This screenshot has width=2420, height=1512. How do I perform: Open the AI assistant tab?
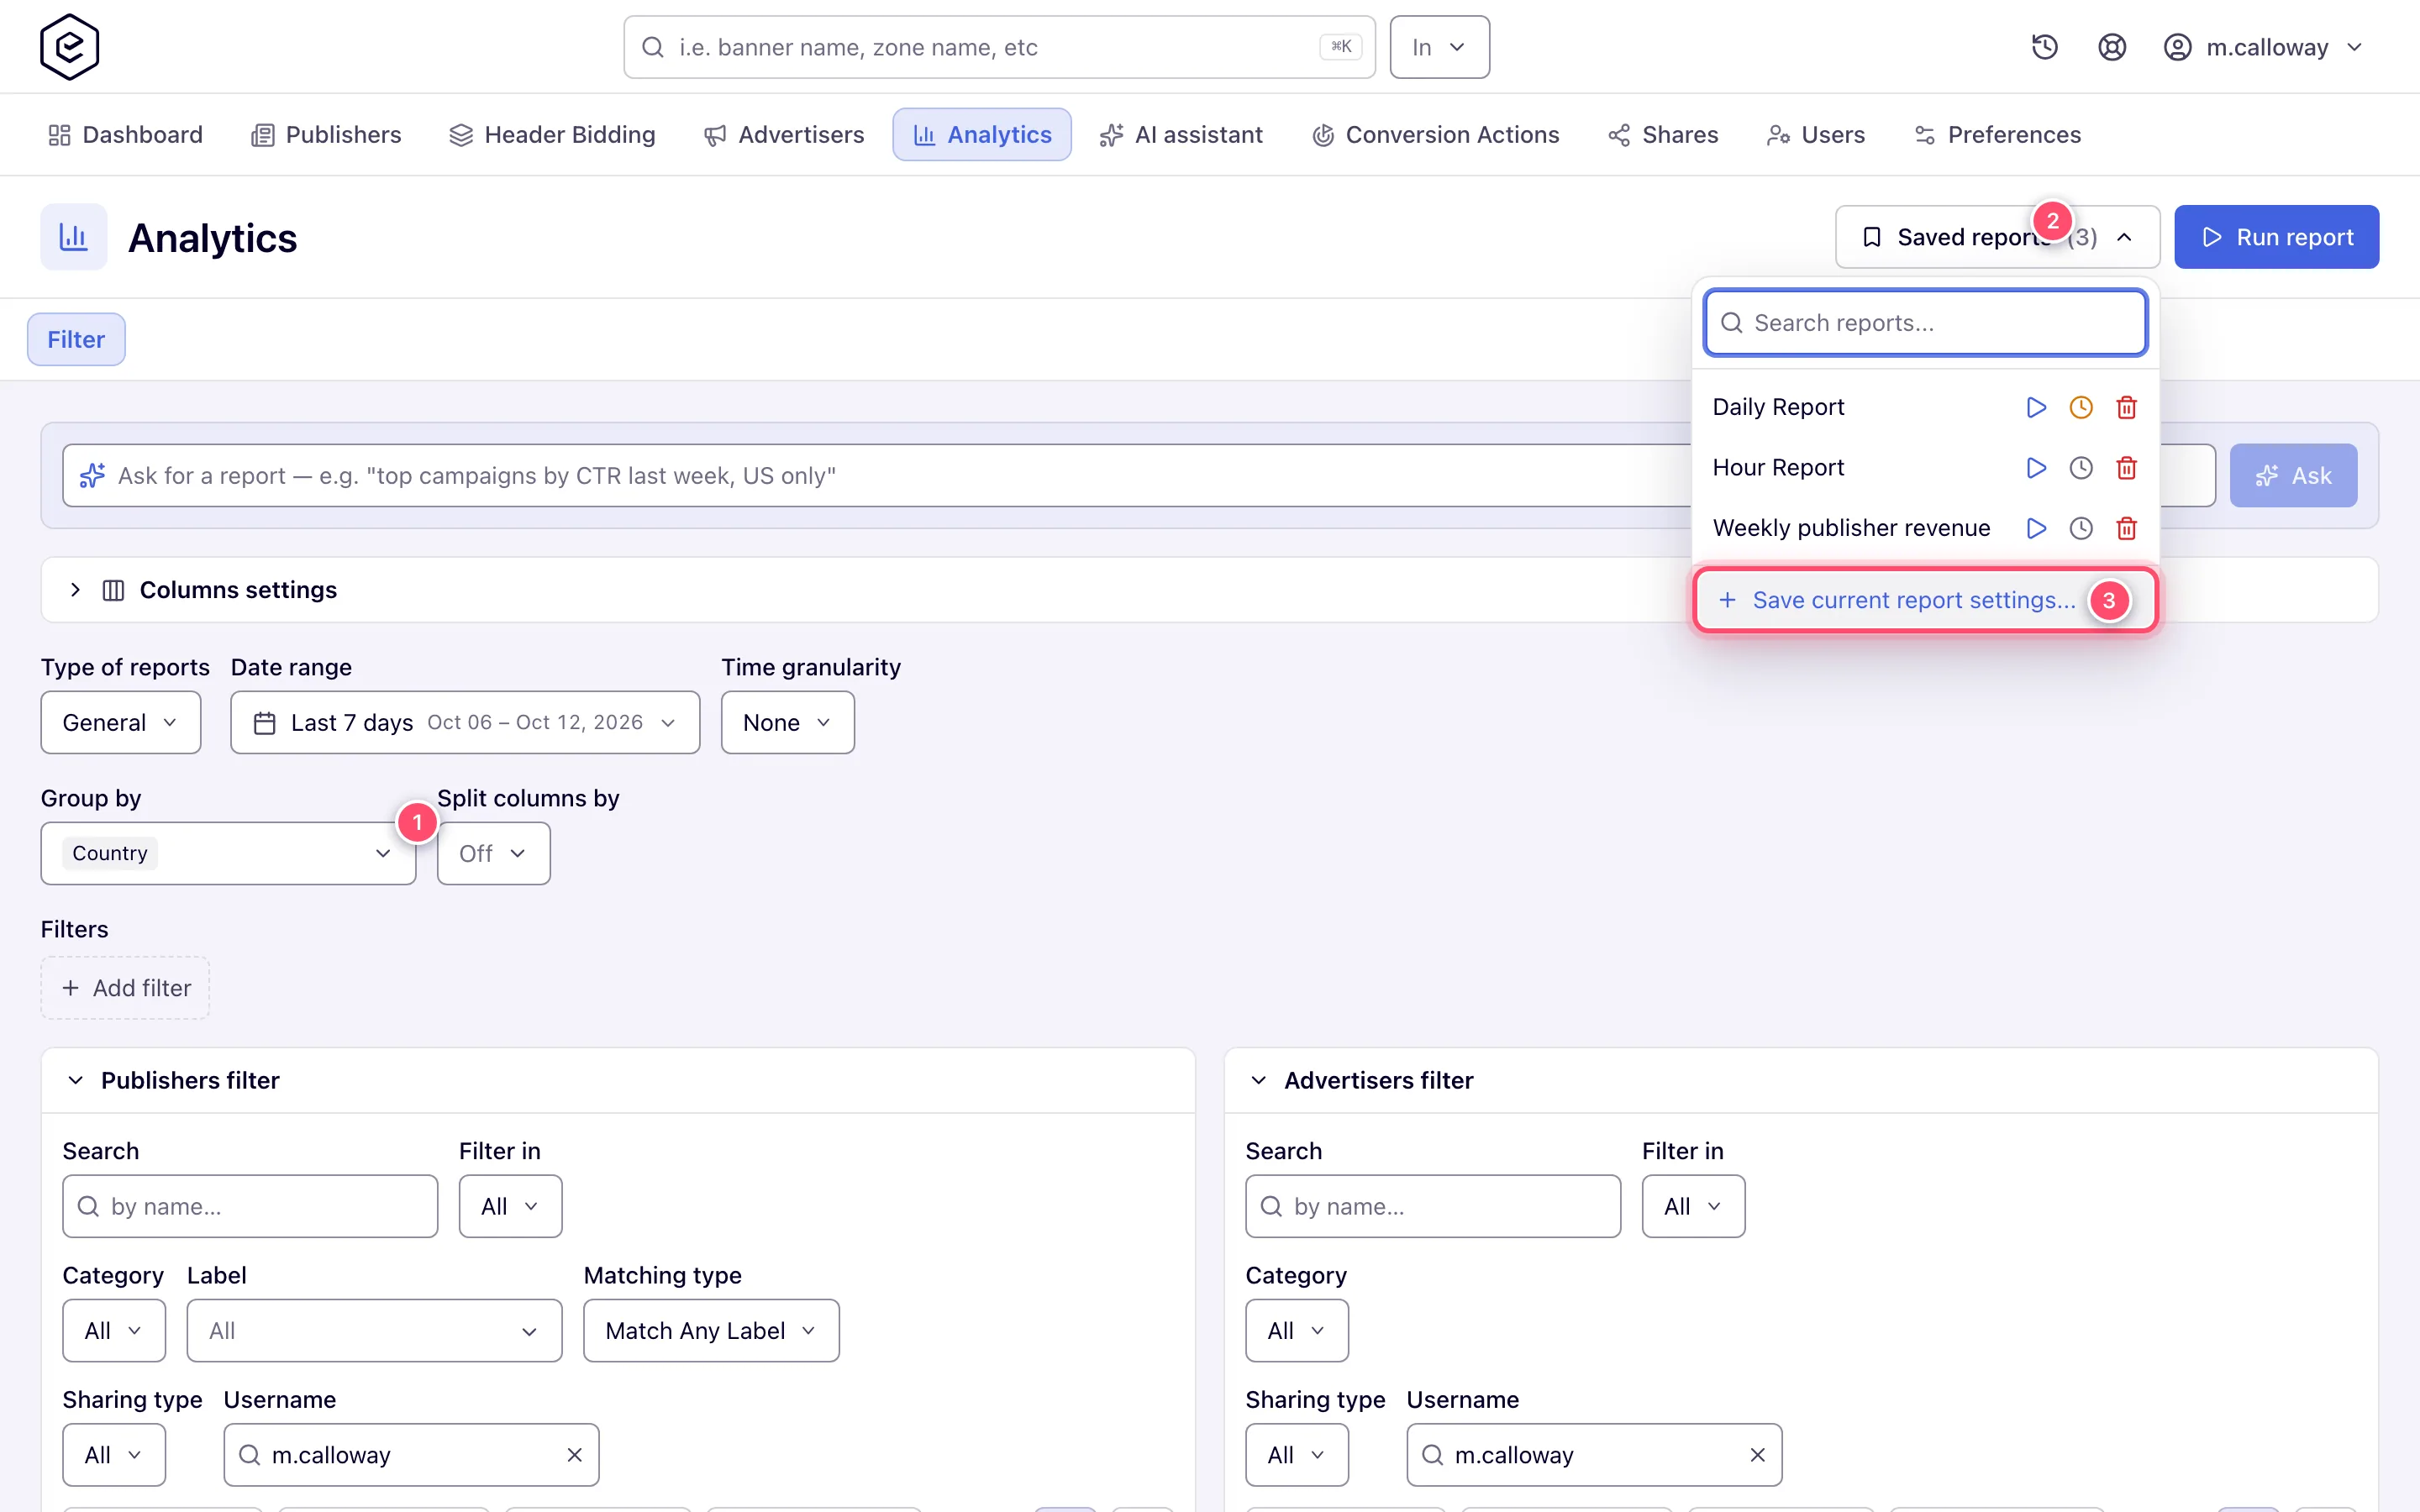[1181, 134]
